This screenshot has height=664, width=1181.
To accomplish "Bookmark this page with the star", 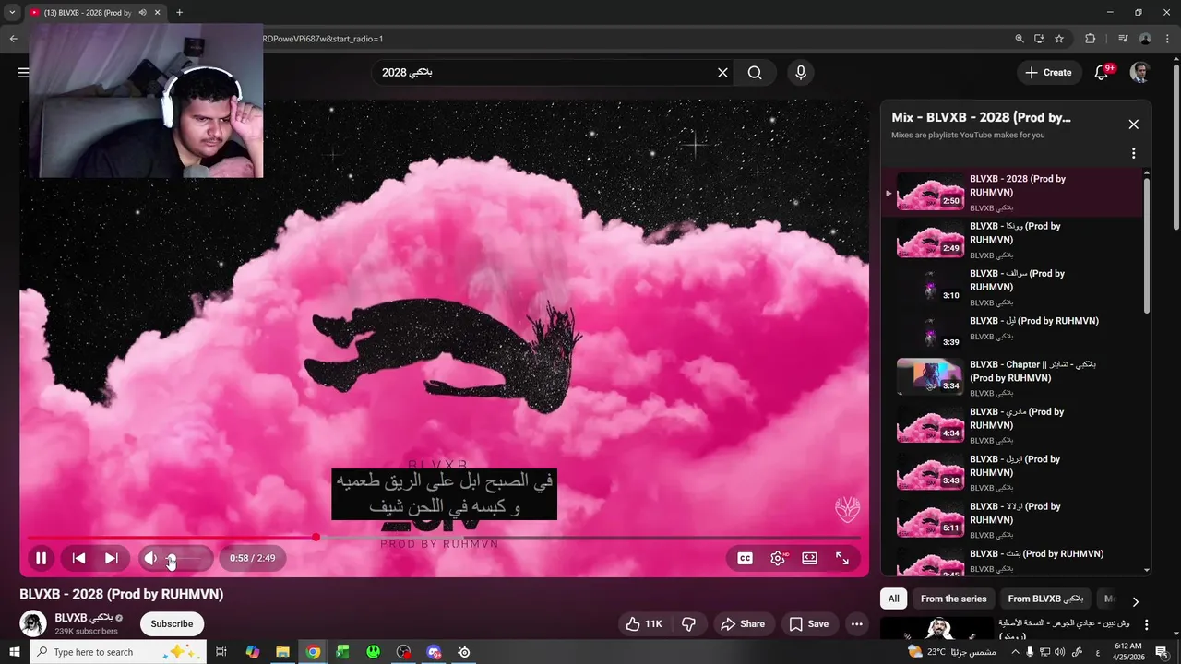I will coord(1059,39).
